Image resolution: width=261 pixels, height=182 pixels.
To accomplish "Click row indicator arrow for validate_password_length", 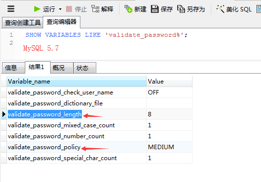I will [x=4, y=114].
